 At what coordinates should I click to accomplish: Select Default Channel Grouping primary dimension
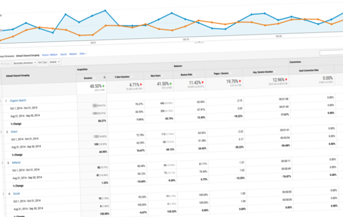tap(27, 55)
